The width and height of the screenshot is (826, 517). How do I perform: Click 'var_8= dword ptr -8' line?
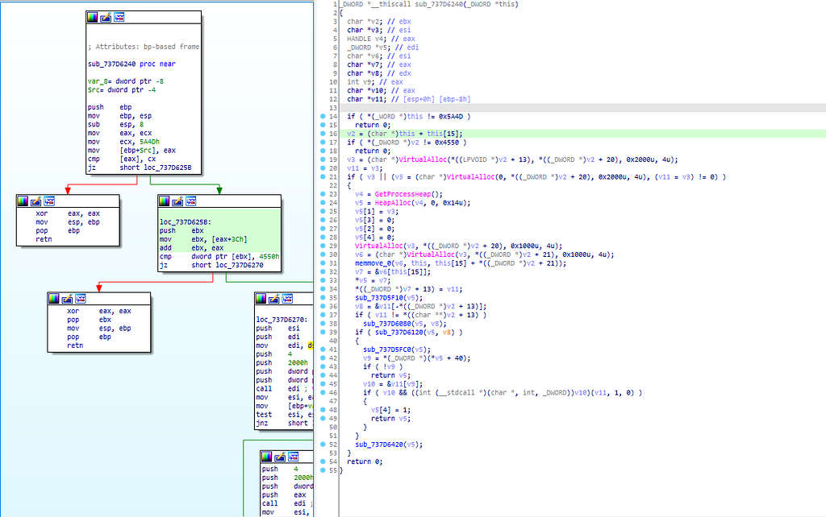tap(126, 81)
